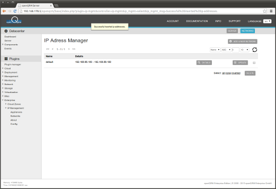Click the browser back arrow
Viewport: 276px width, 189px height.
4,11
